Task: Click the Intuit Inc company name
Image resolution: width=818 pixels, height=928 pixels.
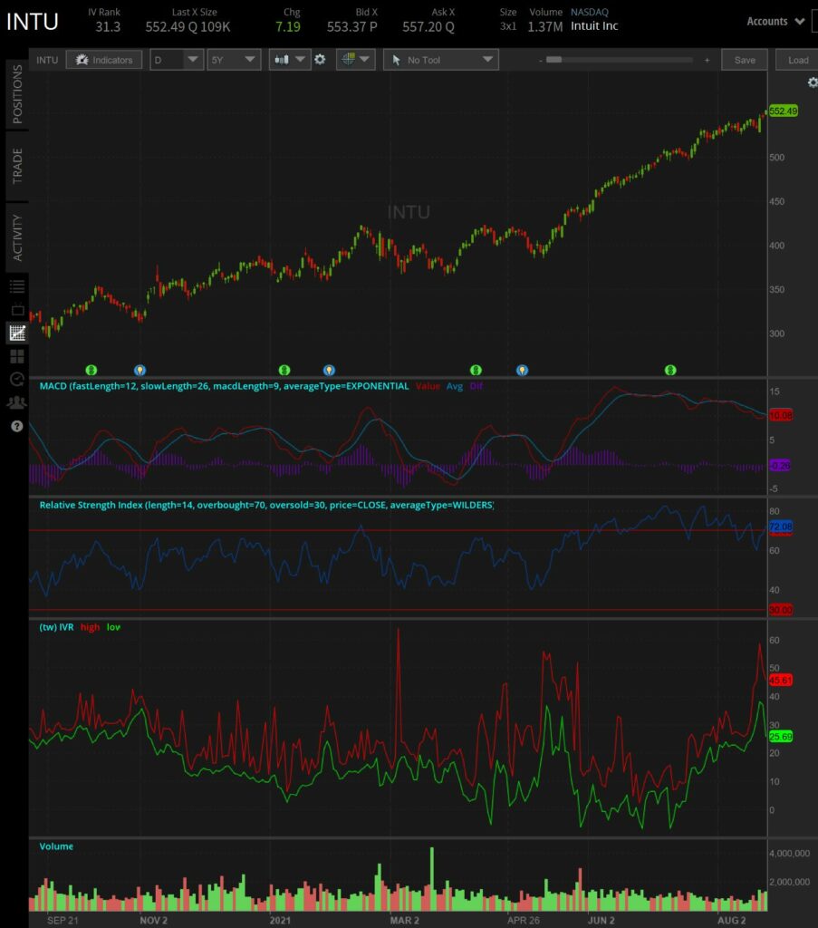Action: pyautogui.click(x=594, y=26)
